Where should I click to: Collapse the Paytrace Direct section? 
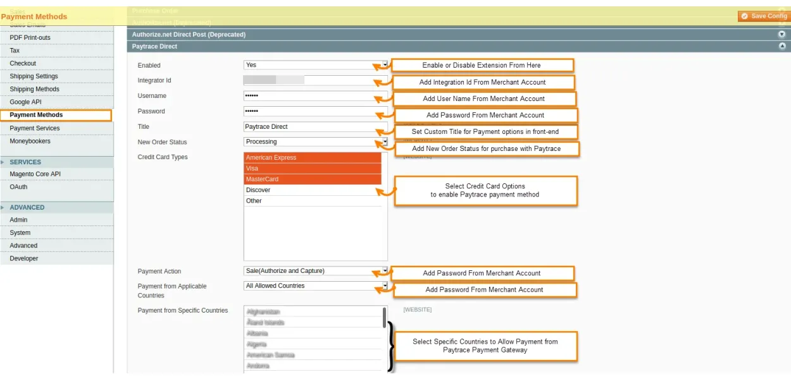coord(782,47)
